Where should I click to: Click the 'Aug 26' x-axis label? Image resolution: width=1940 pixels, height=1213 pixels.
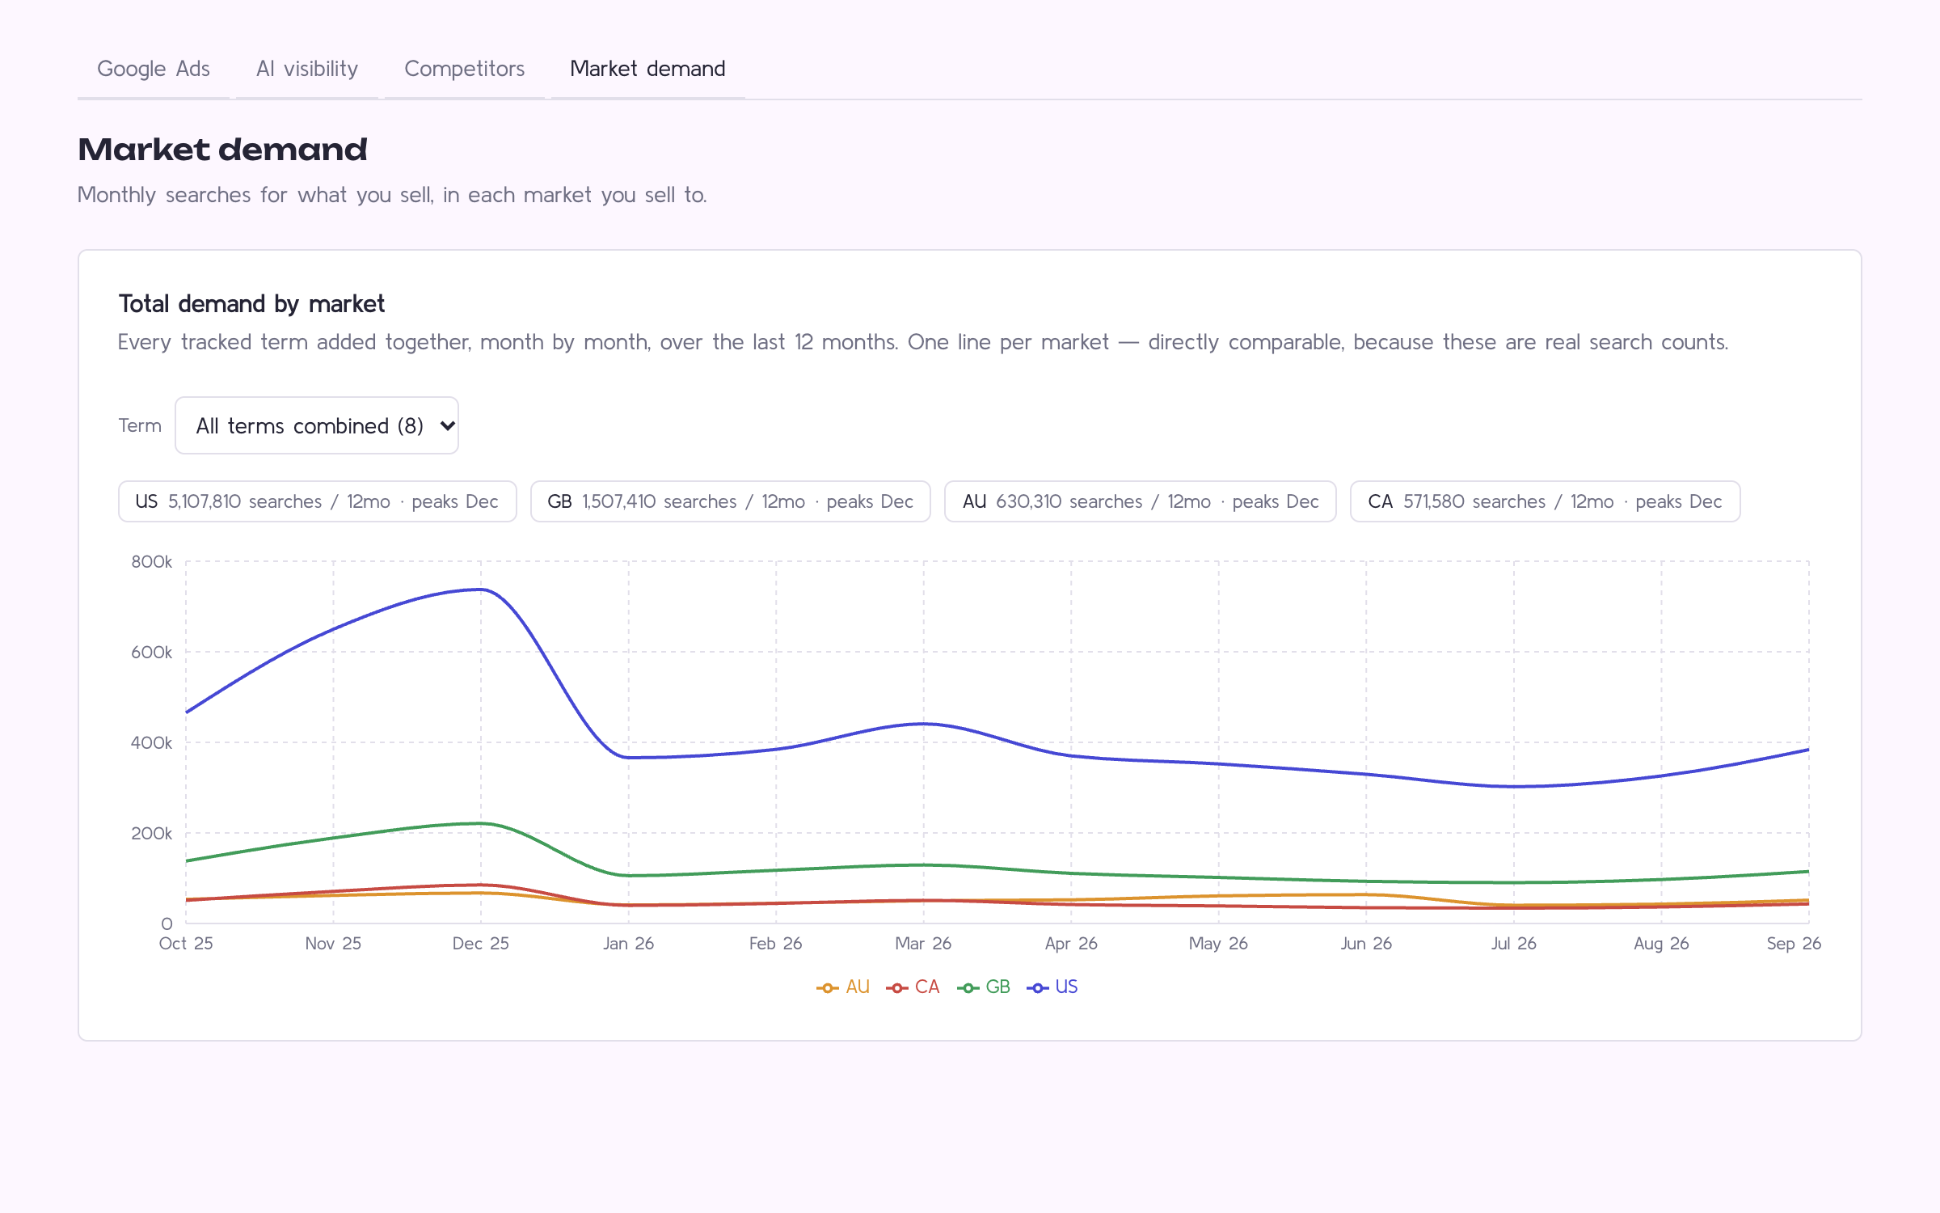pos(1661,944)
